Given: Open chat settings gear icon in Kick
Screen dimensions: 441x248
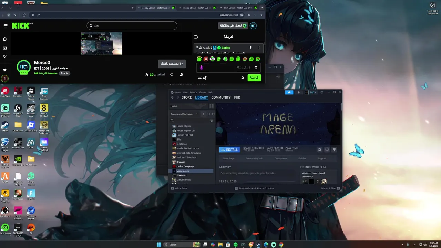Looking at the screenshot, I should click(243, 78).
